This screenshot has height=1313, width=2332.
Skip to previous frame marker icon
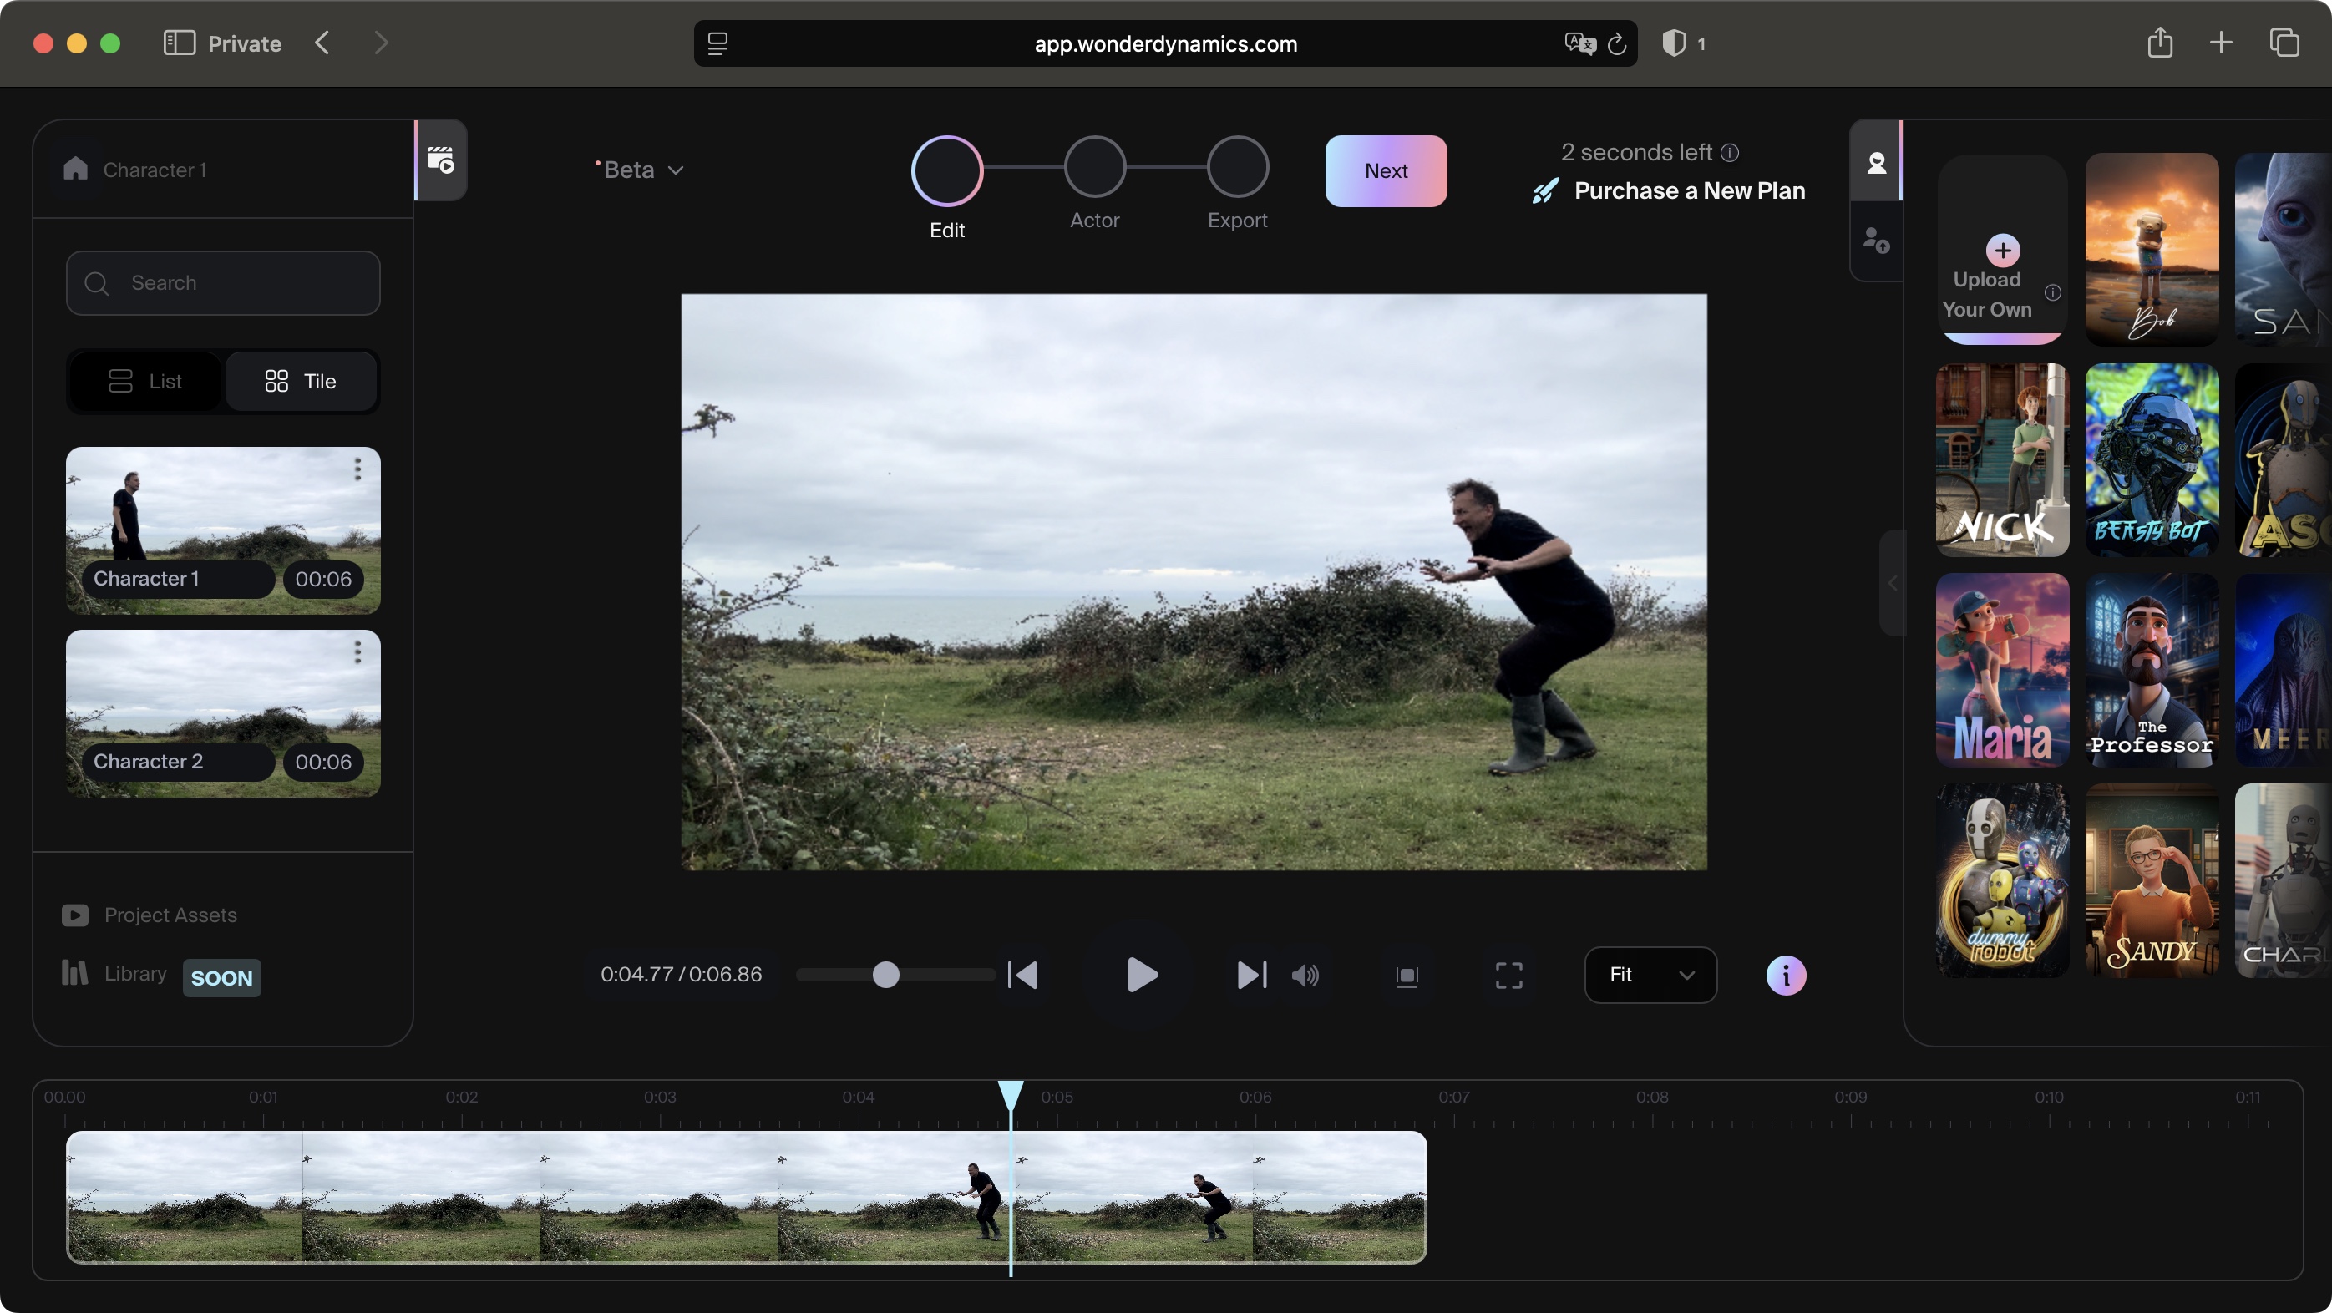click(x=1023, y=976)
